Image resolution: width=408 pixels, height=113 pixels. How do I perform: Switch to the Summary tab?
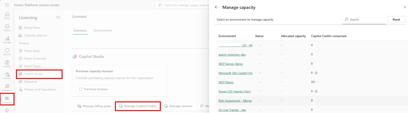click(80, 31)
